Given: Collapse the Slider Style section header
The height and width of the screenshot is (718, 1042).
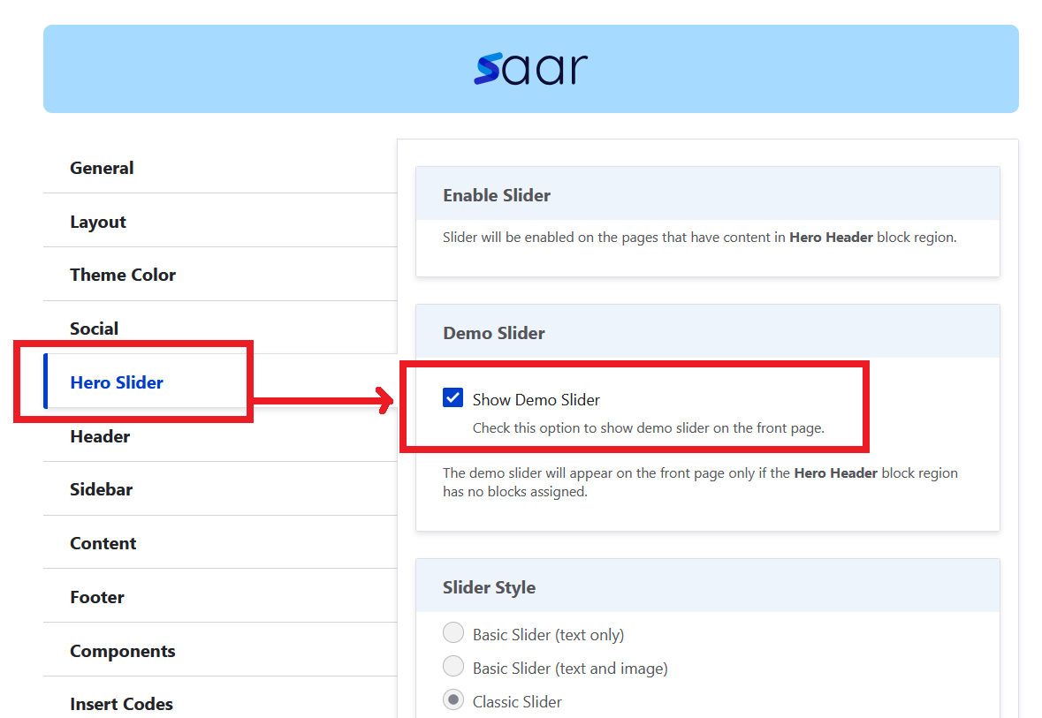Looking at the screenshot, I should point(489,587).
